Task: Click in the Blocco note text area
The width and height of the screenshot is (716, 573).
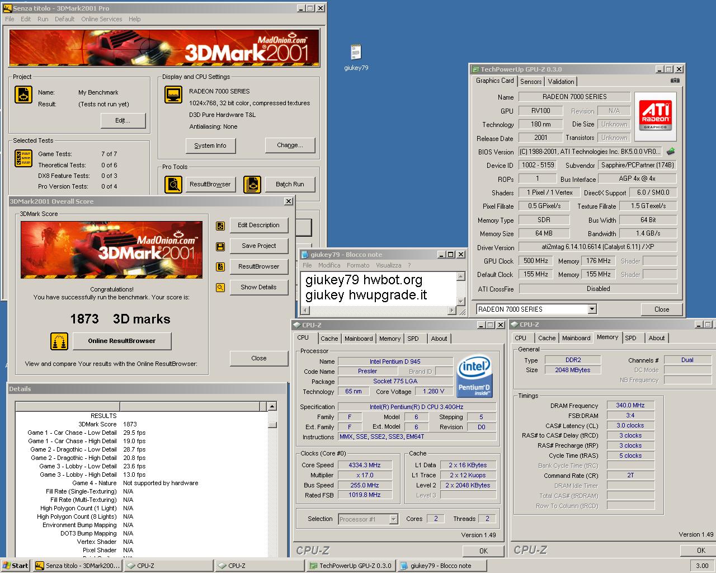Action: tap(379, 288)
